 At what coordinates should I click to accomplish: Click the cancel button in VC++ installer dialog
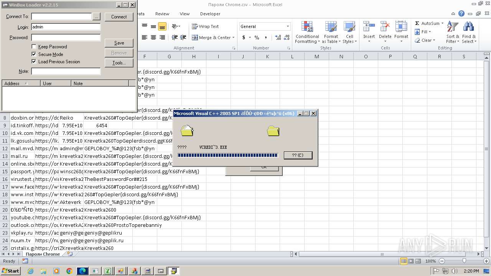pos(298,155)
